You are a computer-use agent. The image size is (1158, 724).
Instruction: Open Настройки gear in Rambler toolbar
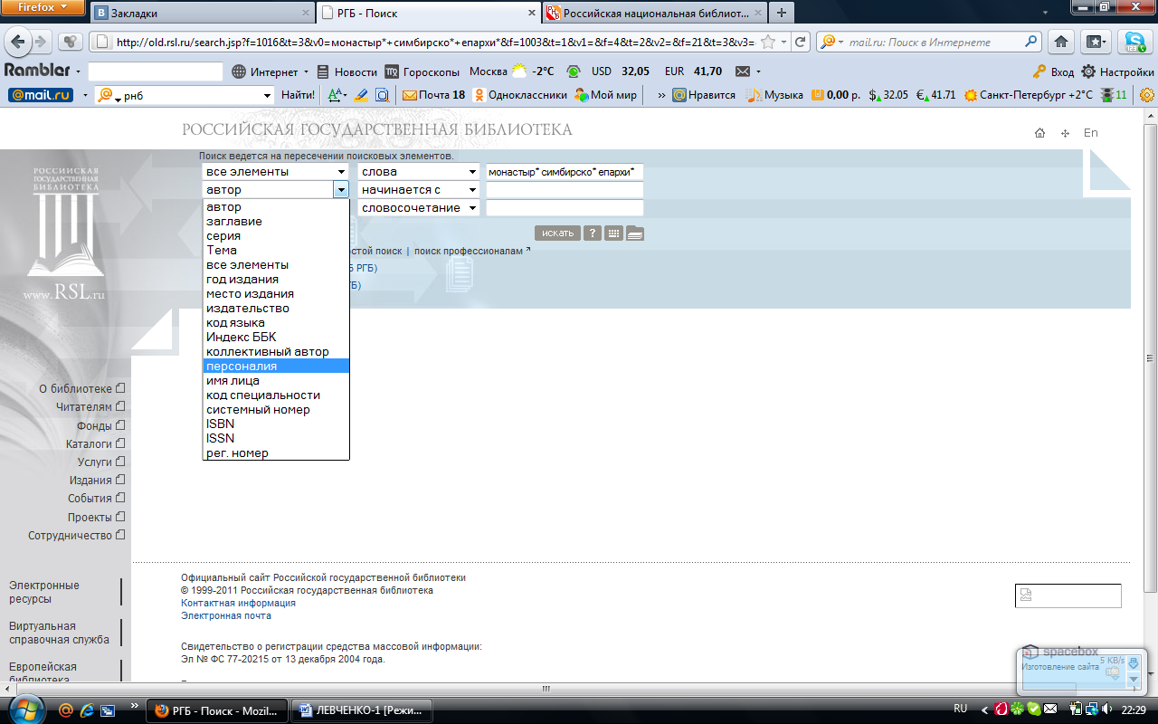click(1117, 71)
